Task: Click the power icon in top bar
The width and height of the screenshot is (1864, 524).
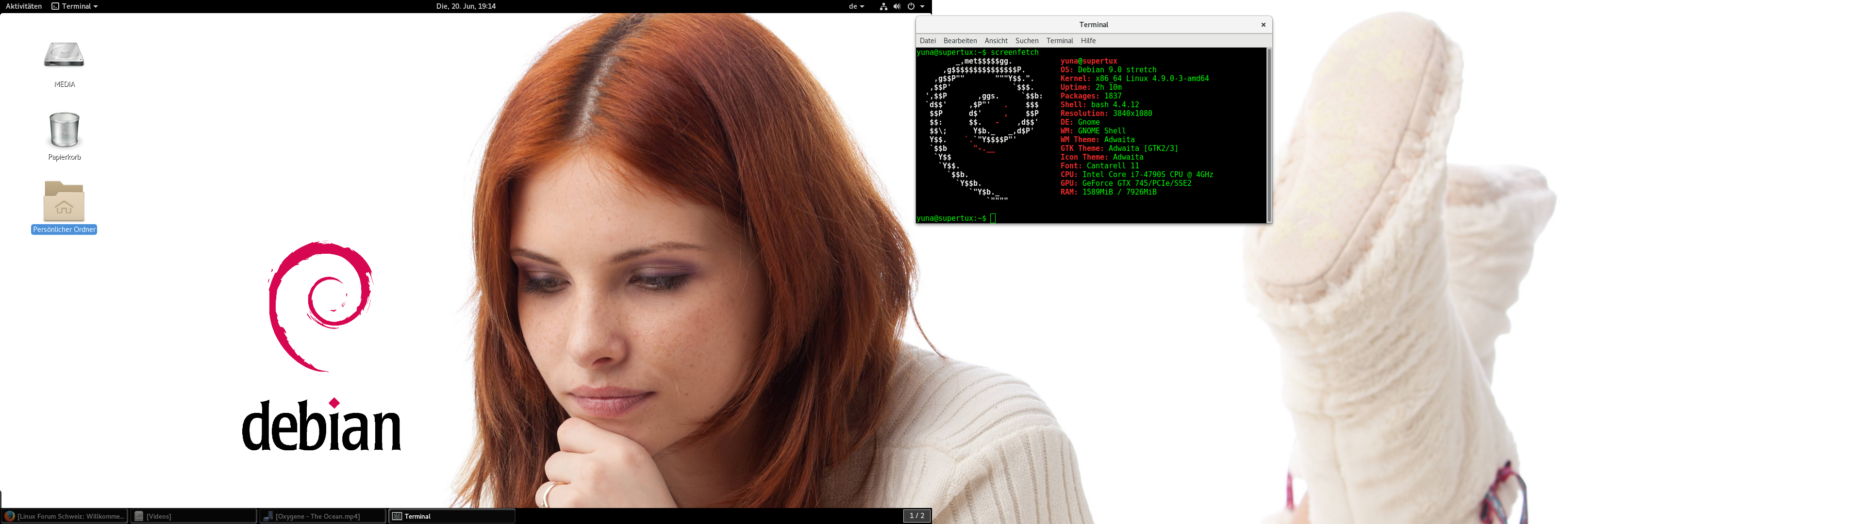Action: coord(911,6)
